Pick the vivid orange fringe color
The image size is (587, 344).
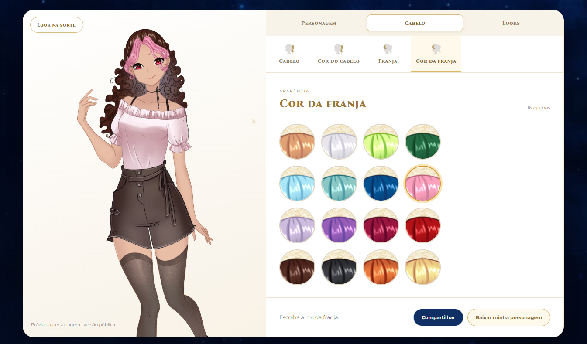pyautogui.click(x=381, y=267)
